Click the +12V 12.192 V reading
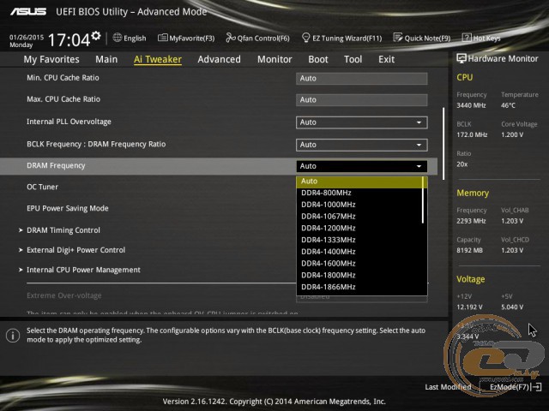 pos(469,307)
